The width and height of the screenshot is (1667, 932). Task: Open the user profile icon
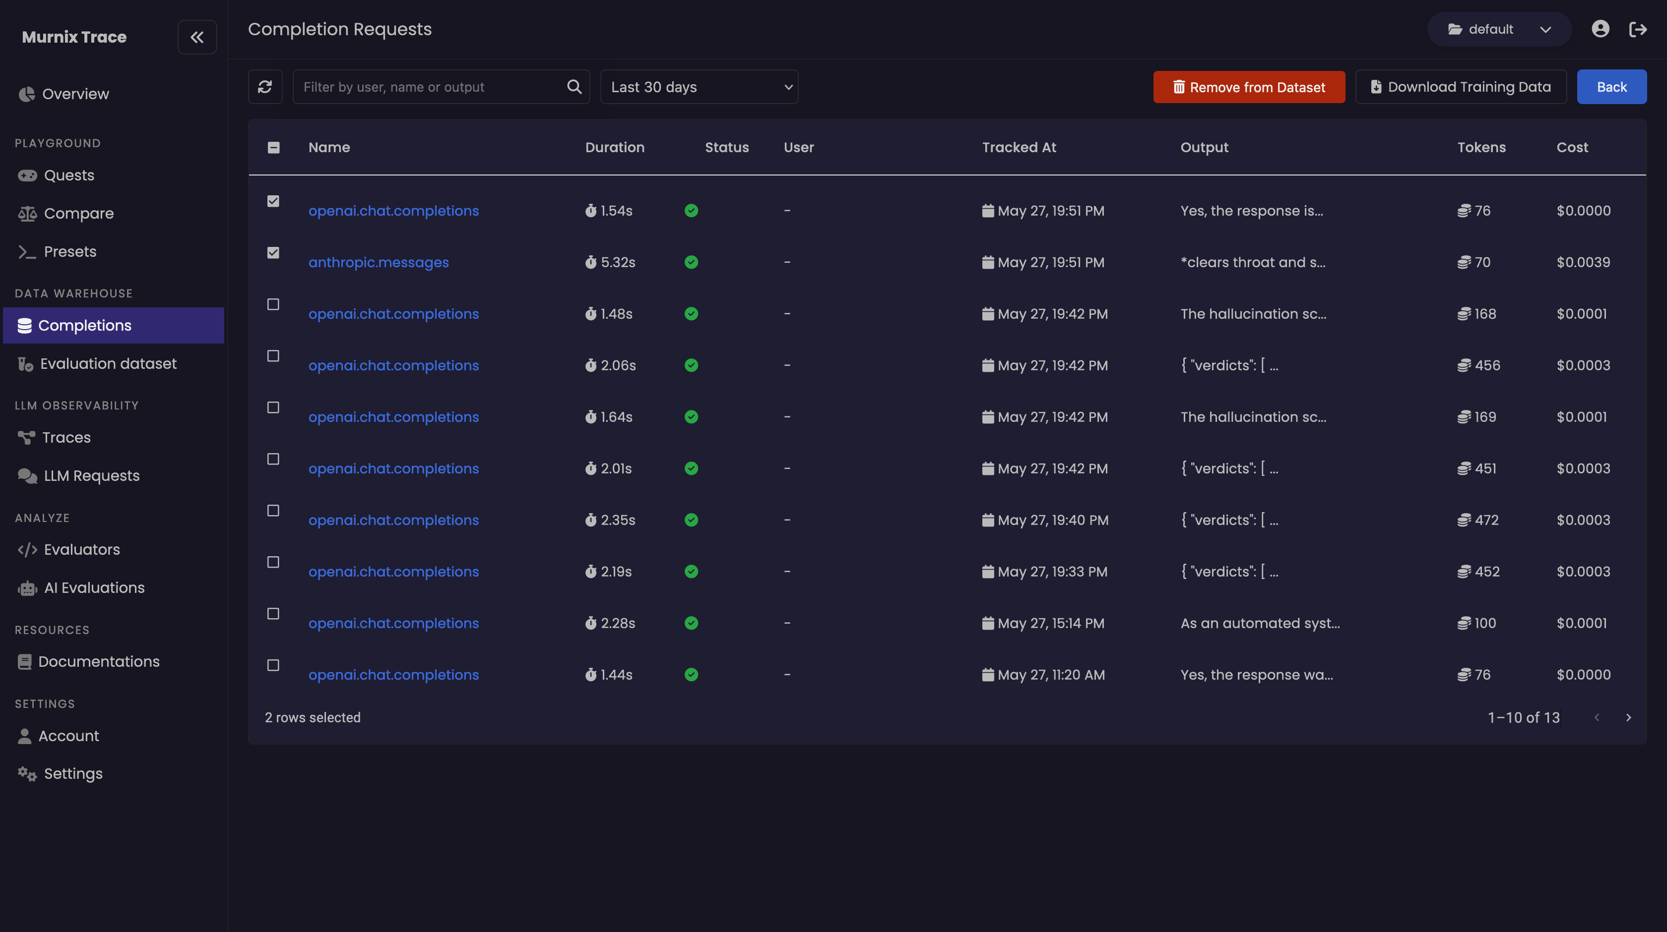[x=1600, y=29]
